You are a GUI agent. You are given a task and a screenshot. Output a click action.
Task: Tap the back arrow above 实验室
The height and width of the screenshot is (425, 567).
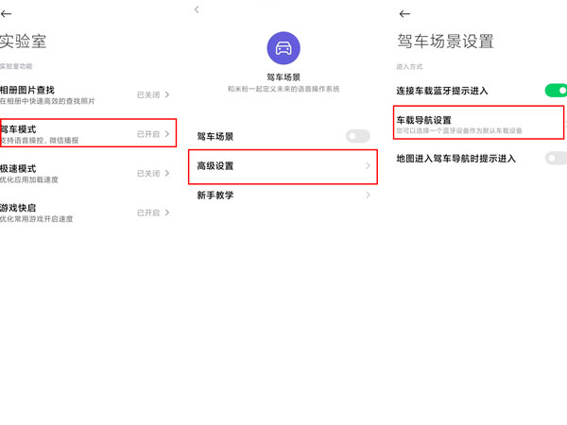[7, 15]
